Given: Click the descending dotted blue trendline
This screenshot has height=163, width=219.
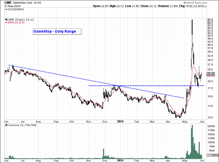Looking at the screenshot, I should (96, 82).
